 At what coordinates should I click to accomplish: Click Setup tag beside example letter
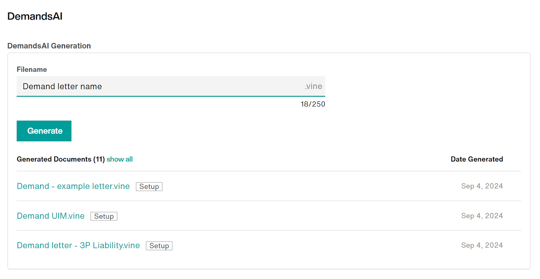point(149,186)
